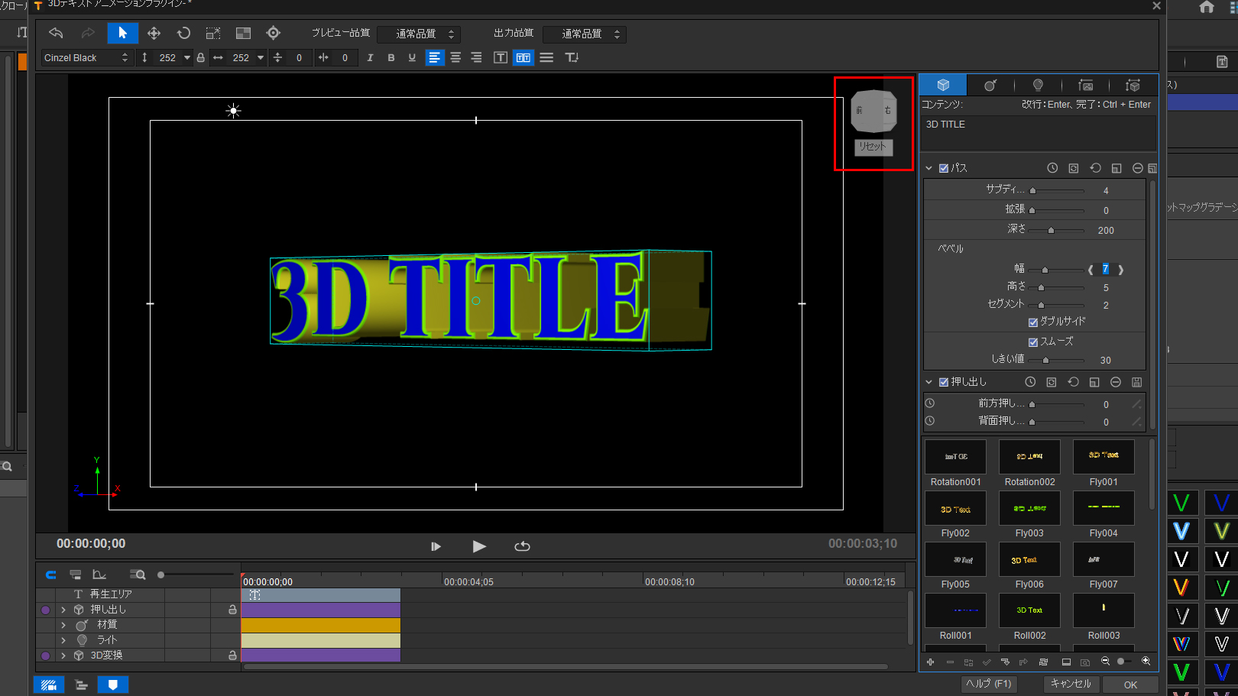
Task: Switch to the material (sphere) tab
Action: pos(990,85)
